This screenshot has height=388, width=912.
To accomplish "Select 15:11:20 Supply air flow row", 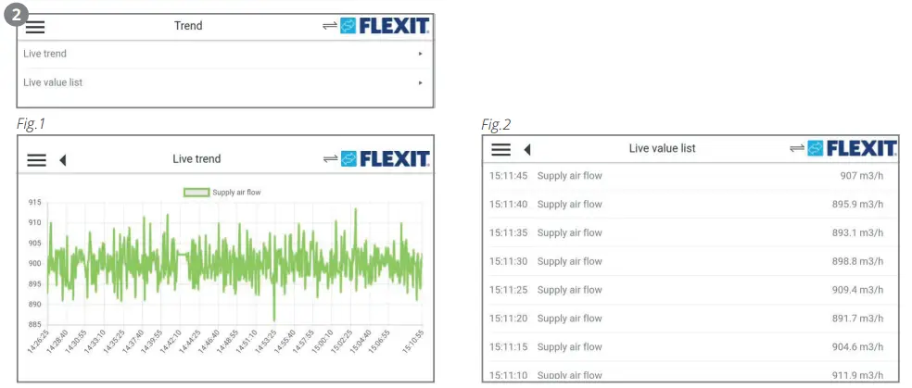I will [x=690, y=319].
